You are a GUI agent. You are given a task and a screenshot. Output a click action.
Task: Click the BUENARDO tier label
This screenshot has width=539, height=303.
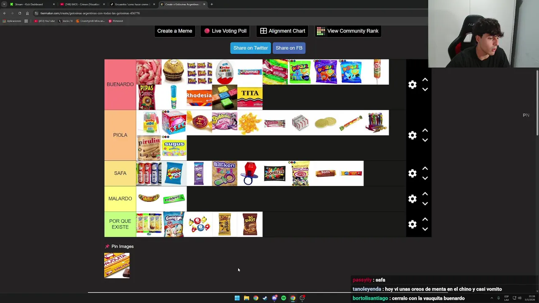120,85
